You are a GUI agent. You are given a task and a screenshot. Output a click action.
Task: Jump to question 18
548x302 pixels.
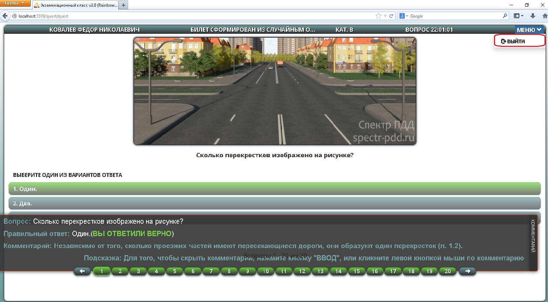click(411, 271)
